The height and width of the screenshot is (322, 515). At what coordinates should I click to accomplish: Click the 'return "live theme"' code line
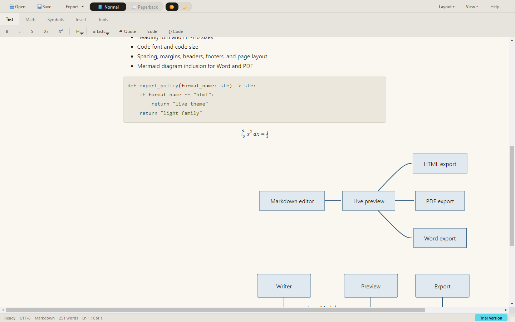coord(180,104)
